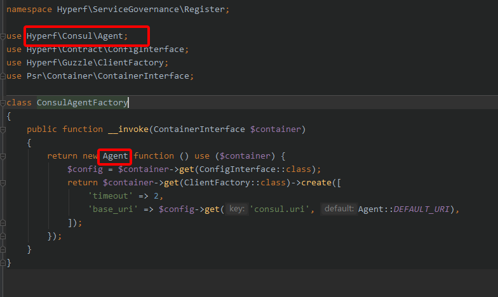Screen dimensions: 498x297
Task: Click the 'create' method call
Action: [x=316, y=183]
